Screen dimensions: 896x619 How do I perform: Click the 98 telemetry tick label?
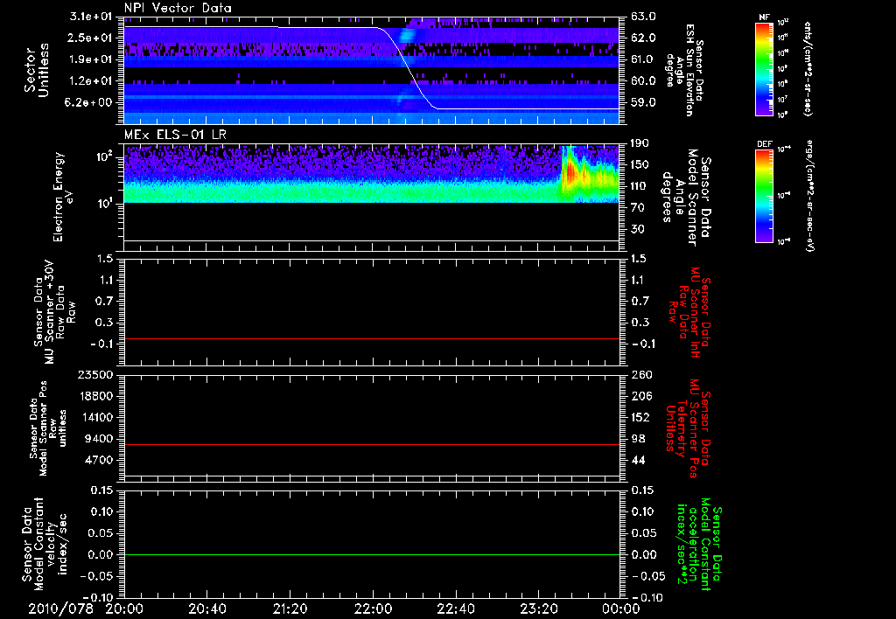point(637,439)
